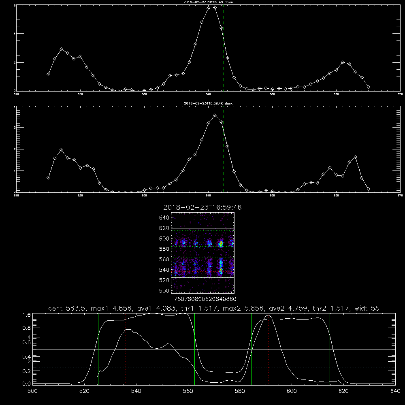Click the '580' y-axis label of spectrogram image
This screenshot has width=405, height=405.
coord(164,249)
